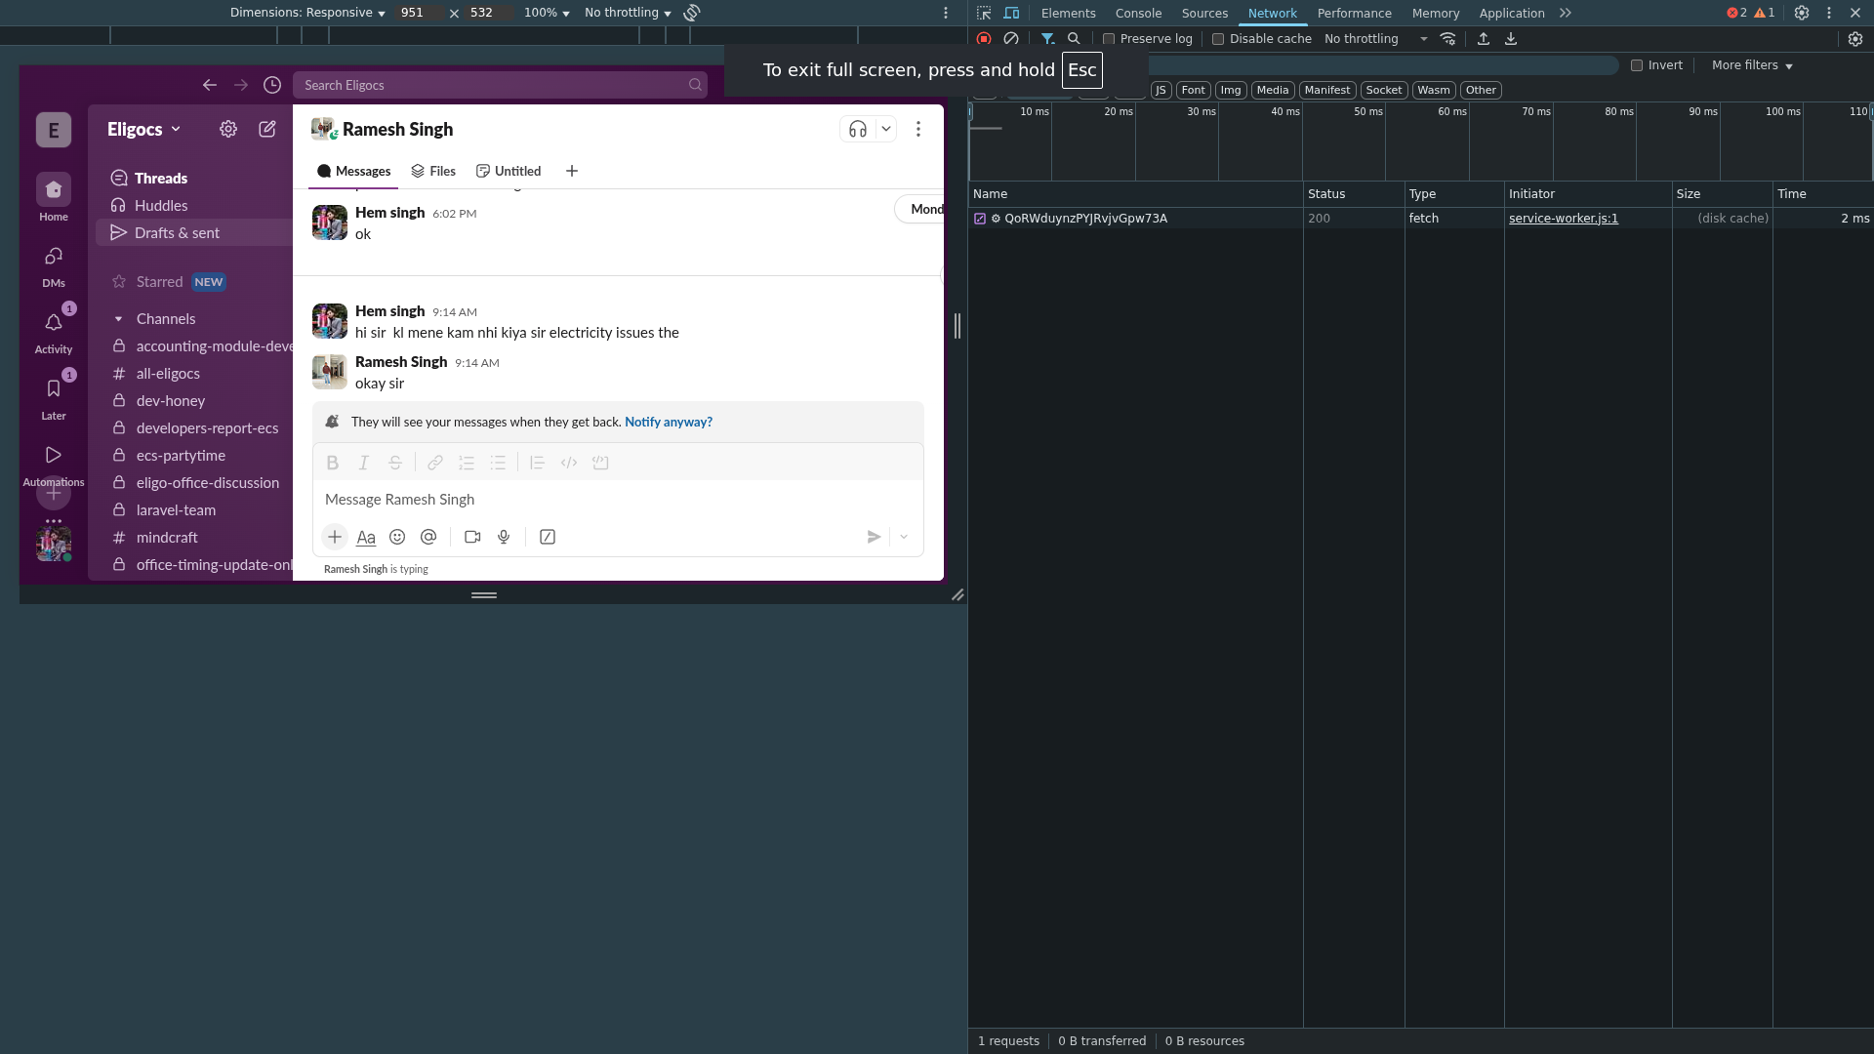
Task: Open Automations play icon
Action: coord(54,456)
